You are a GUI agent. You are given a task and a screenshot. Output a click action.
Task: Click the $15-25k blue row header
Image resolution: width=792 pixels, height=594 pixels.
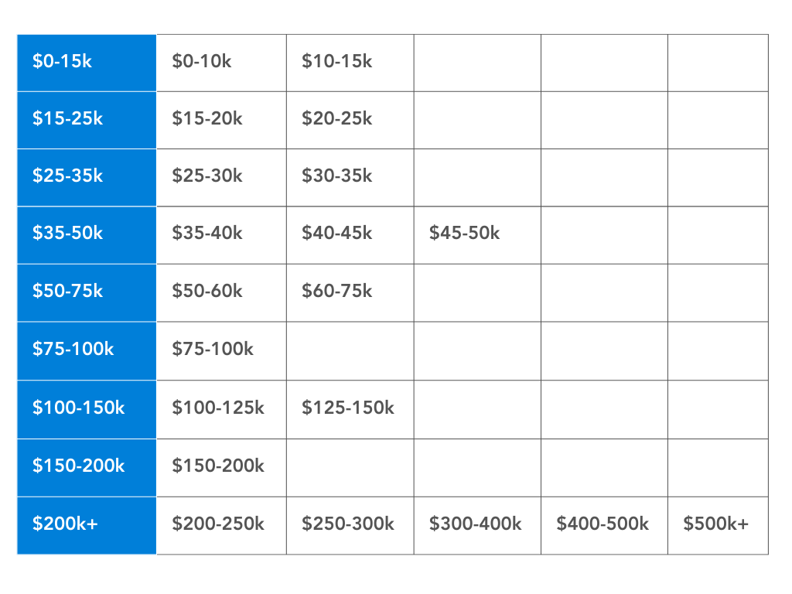pos(86,119)
